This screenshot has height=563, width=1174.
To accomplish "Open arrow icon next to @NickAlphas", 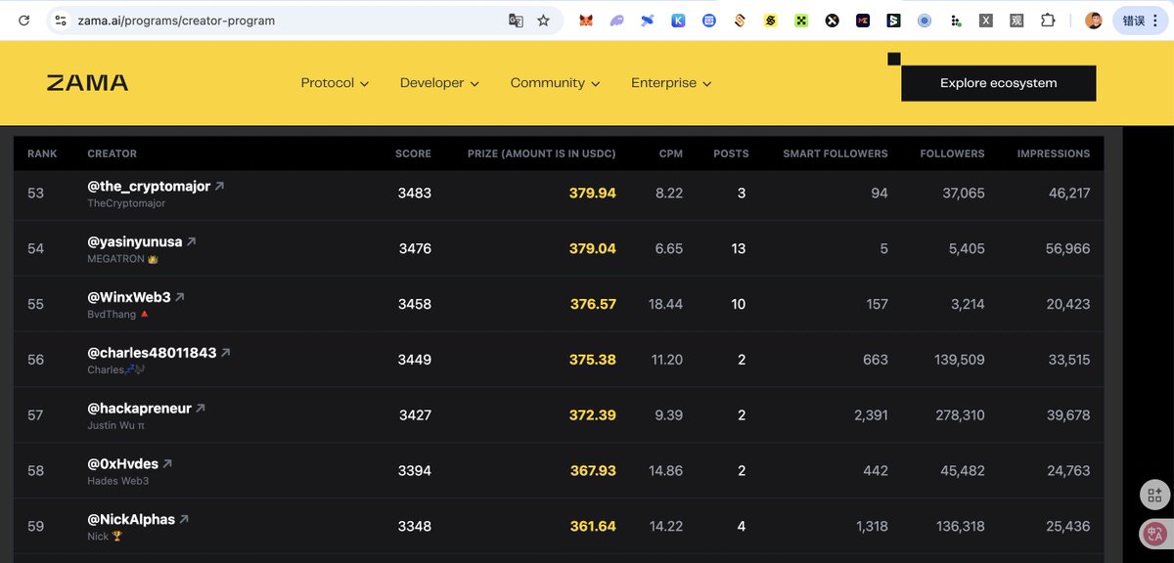I will tap(184, 520).
